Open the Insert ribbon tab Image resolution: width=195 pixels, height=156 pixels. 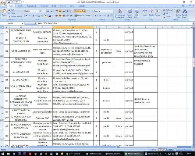tap(20, 6)
